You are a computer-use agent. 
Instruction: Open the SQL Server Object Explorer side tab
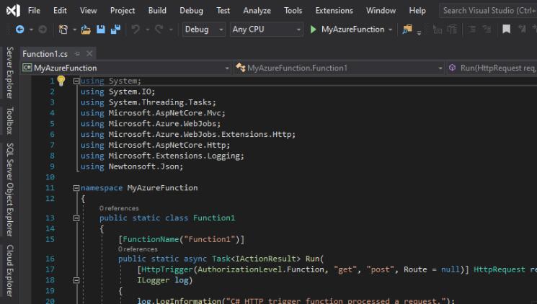(10, 189)
